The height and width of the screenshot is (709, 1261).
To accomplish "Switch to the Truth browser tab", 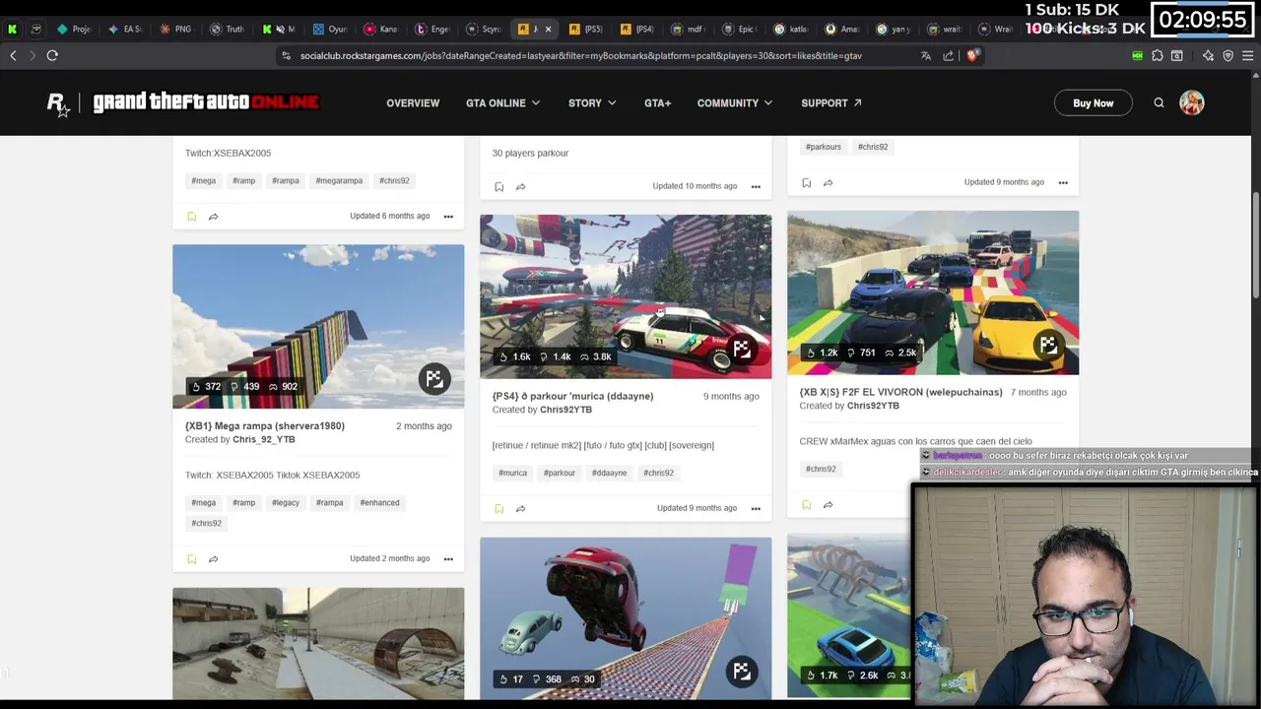I will tap(228, 29).
